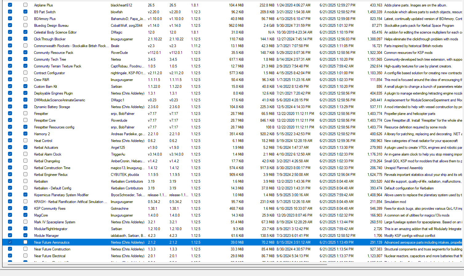Screen dimensions: 464x276
Task: Click author blowfish in B9 Part Switch row
Action: (117, 12)
